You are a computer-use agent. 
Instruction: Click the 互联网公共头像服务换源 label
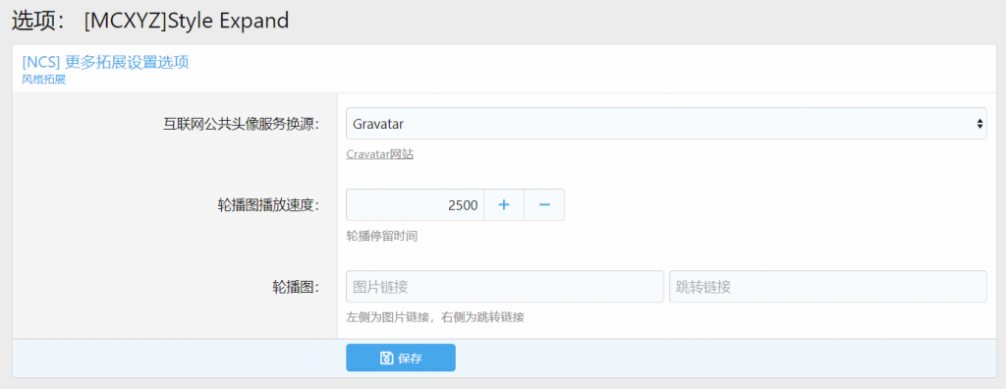(242, 124)
